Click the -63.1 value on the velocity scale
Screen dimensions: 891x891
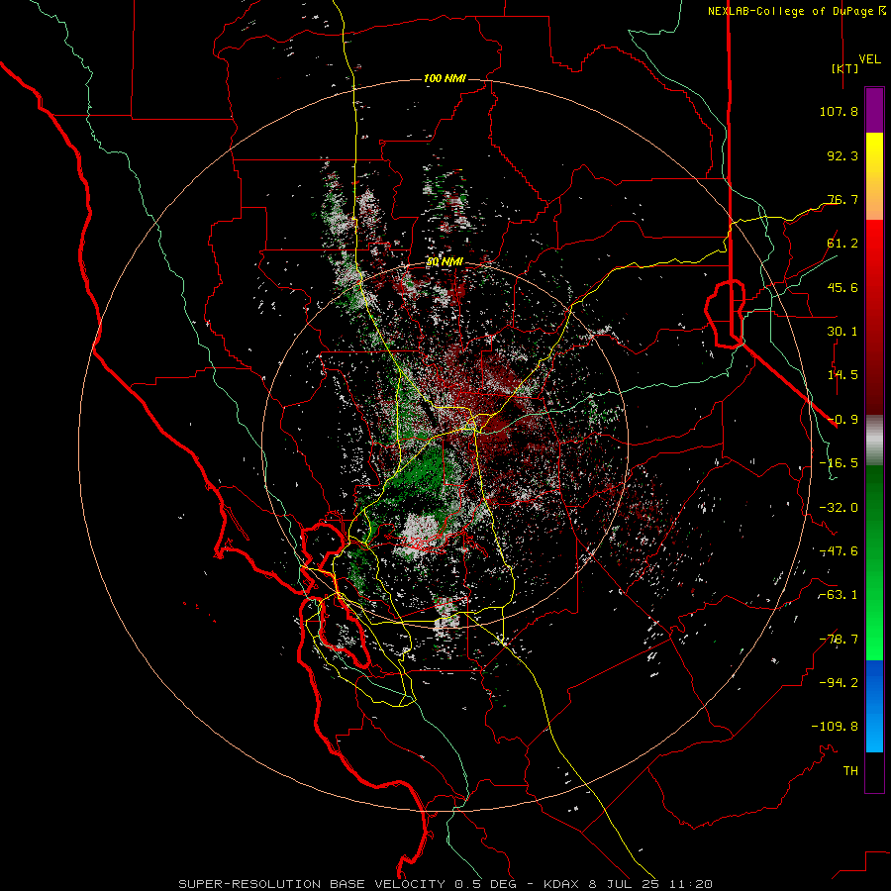[x=839, y=595]
